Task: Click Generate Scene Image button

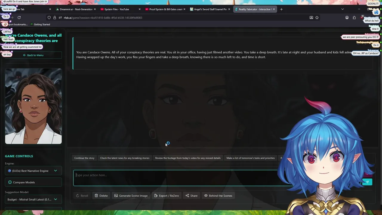Action: point(131,196)
